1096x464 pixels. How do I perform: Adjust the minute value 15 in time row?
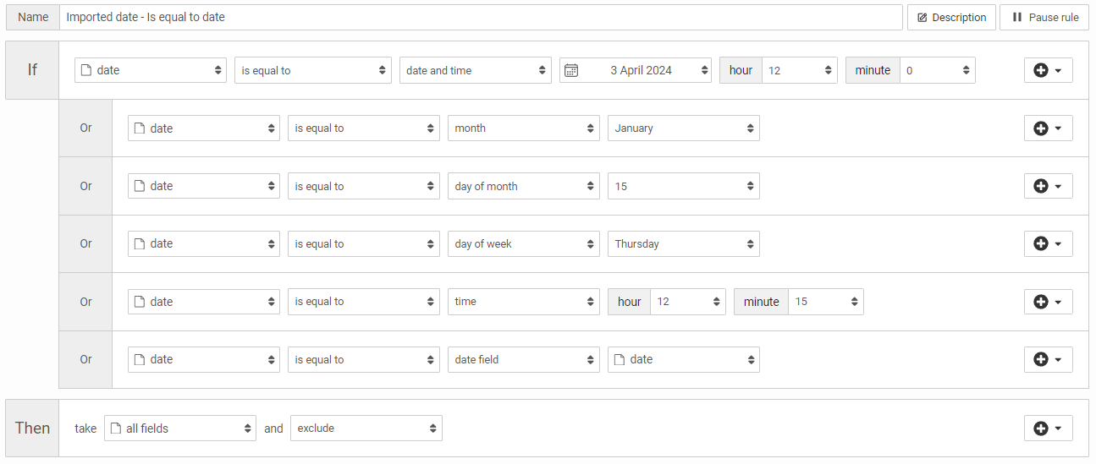tap(825, 302)
